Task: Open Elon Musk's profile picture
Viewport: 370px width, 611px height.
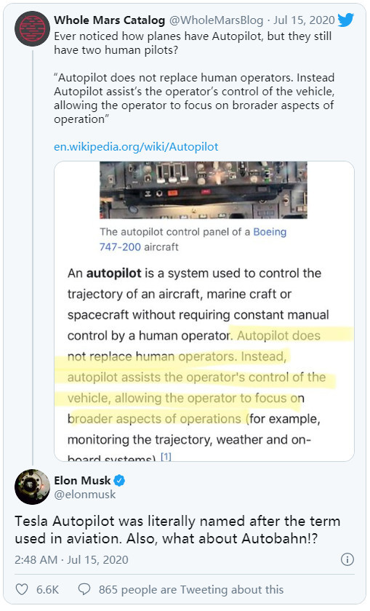Action: [32, 487]
